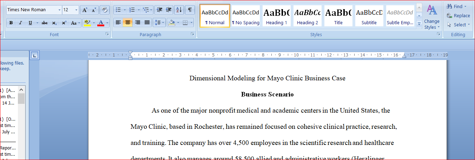The width and height of the screenshot is (475, 160).
Task: Toggle Underline formatting
Action: coord(29,23)
